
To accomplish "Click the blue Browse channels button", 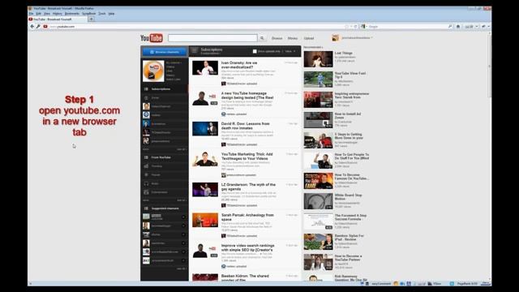I will pyautogui.click(x=165, y=52).
